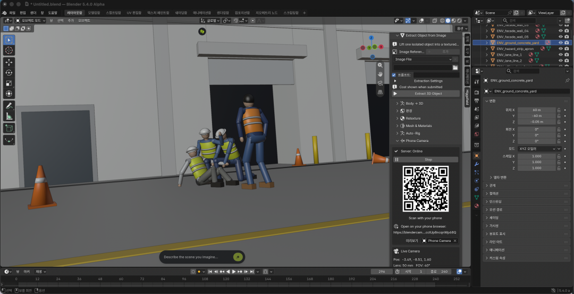The width and height of the screenshot is (574, 294).
Task: Open the 추가 menu in viewport header
Action: click(71, 21)
